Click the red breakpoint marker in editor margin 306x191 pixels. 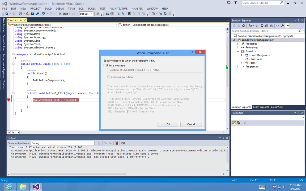point(8,100)
